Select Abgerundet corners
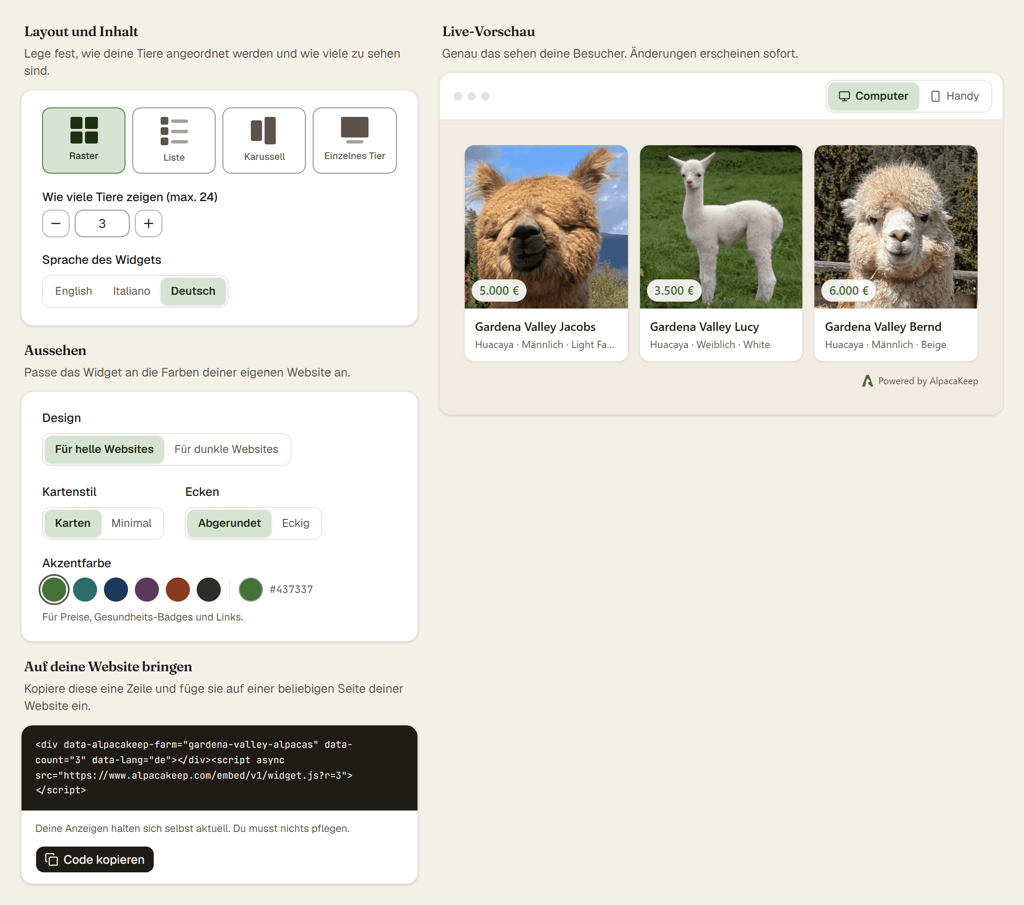This screenshot has height=905, width=1024. point(229,523)
